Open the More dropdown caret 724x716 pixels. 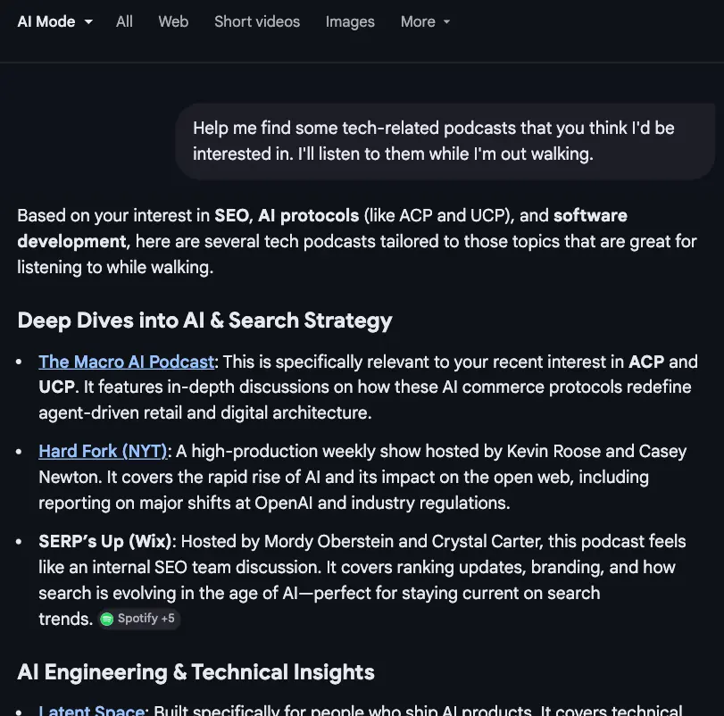coord(446,22)
